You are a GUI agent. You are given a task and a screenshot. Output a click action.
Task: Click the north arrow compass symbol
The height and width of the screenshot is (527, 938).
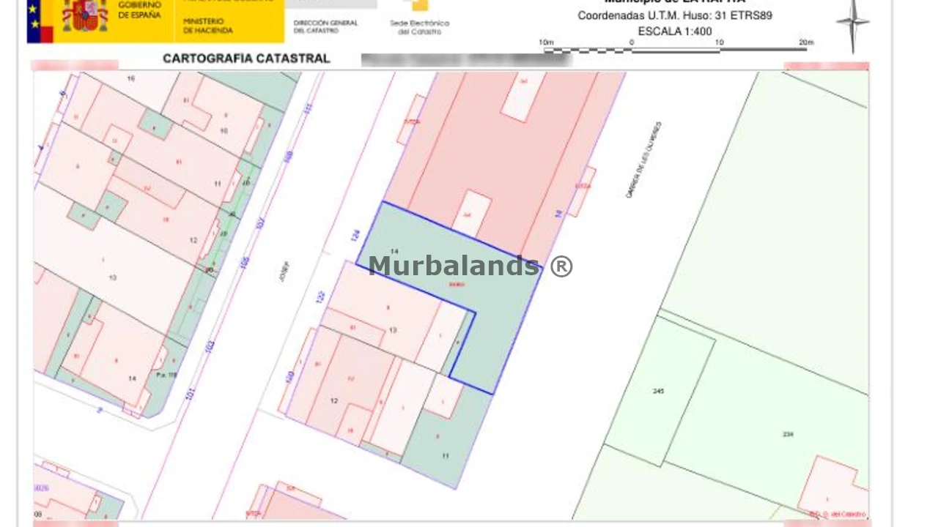click(x=852, y=23)
